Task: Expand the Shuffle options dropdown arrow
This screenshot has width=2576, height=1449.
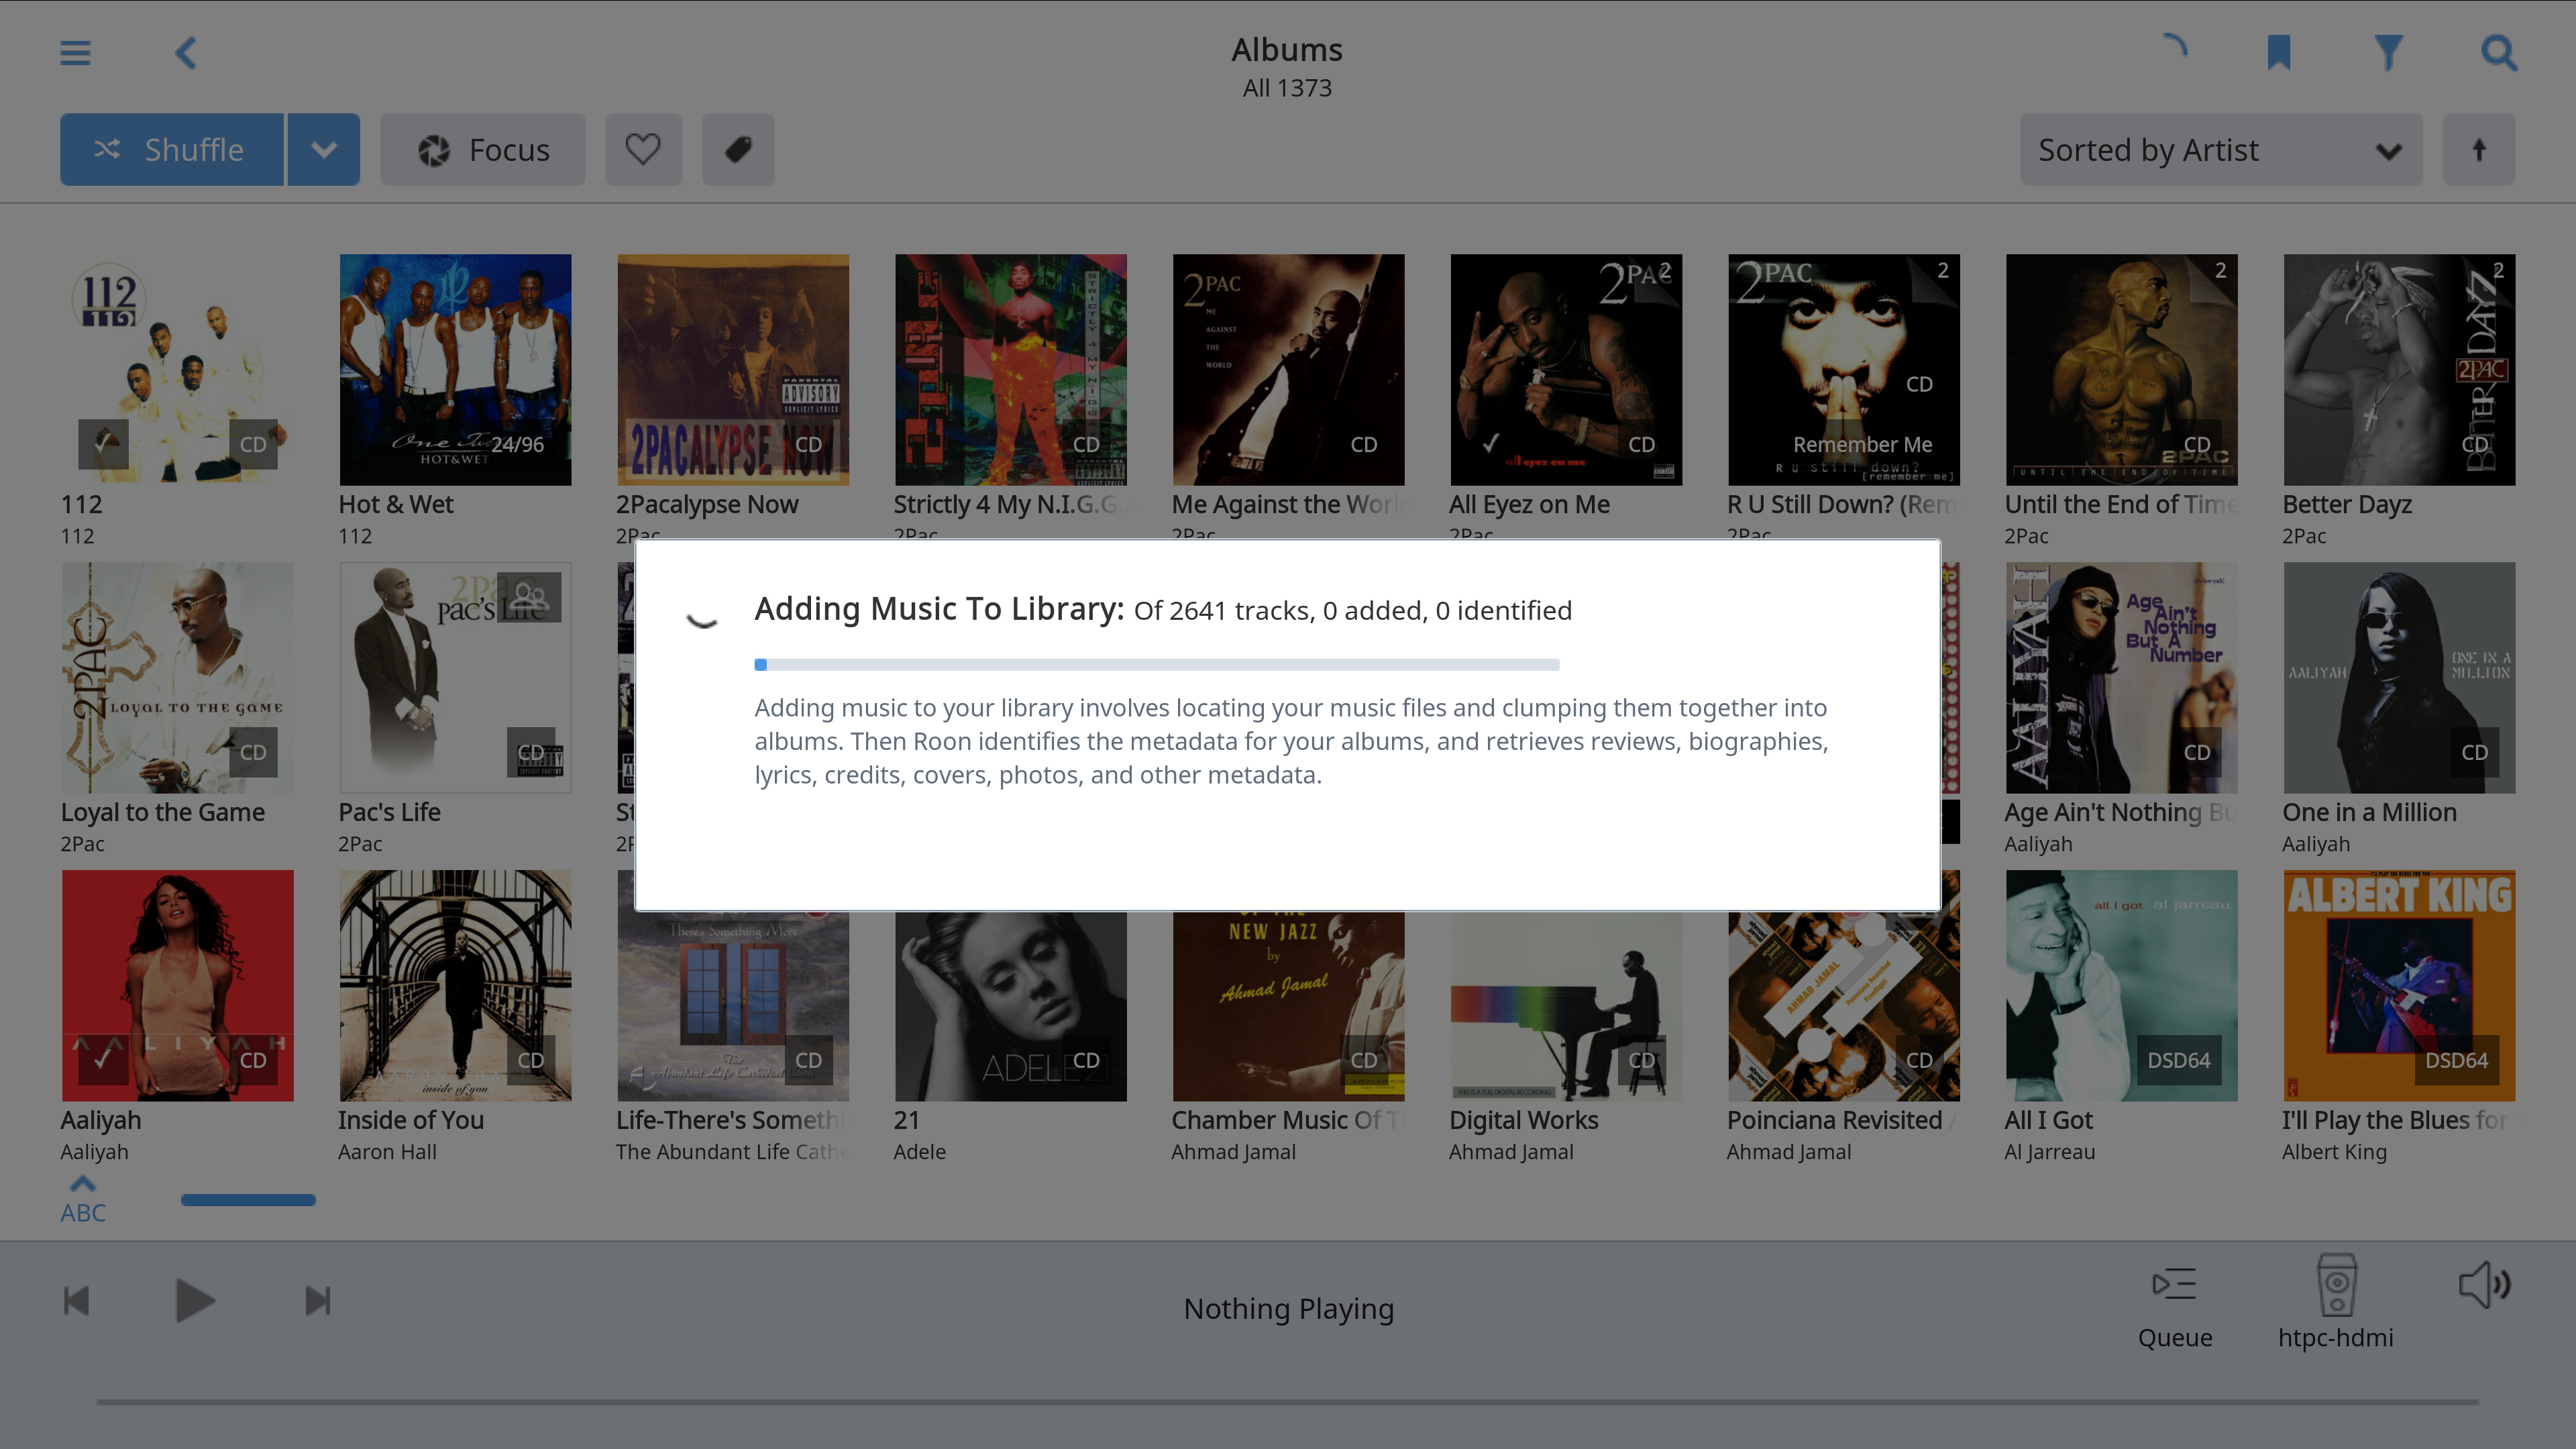Action: pyautogui.click(x=323, y=150)
